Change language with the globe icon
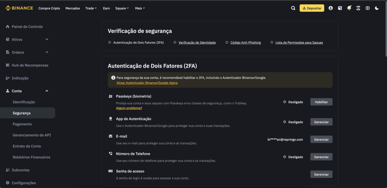The height and width of the screenshot is (188, 387). coord(368,8)
